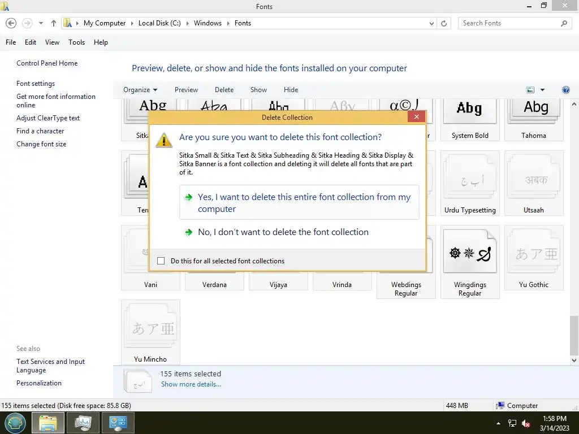This screenshot has height=434, width=579.
Task: Click Show more details link
Action: click(191, 384)
